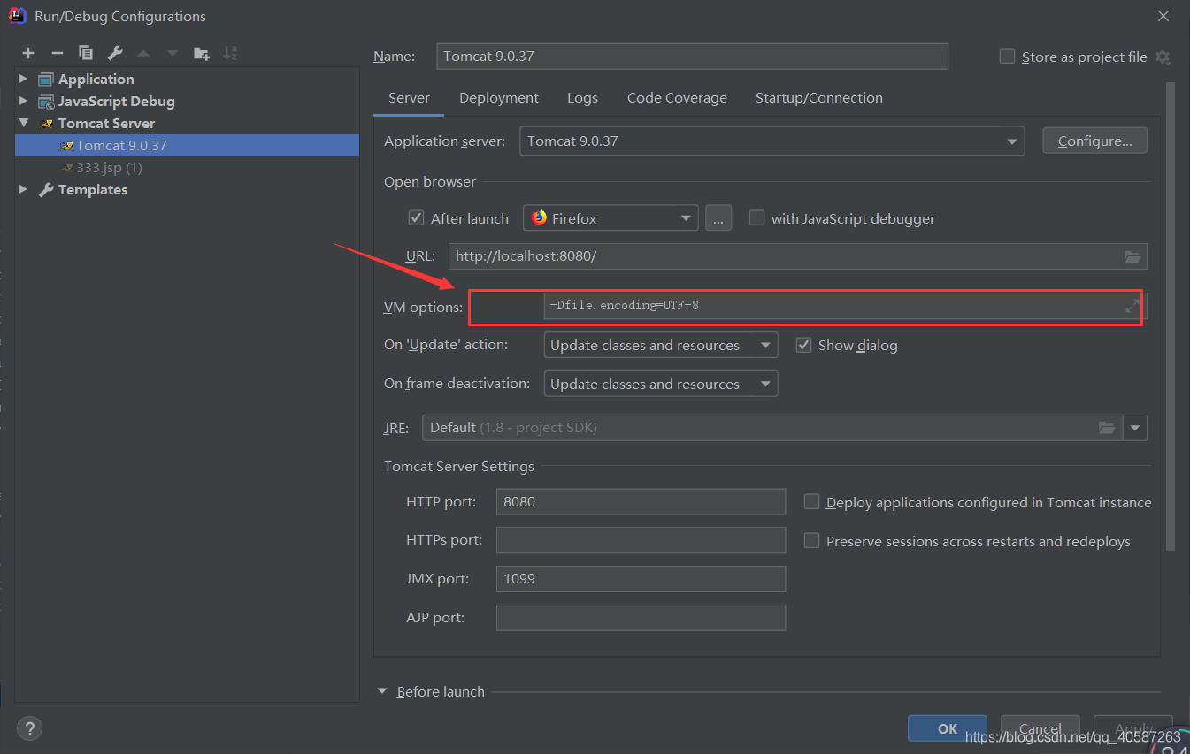Sort configurations alphabetically icon
1190x754 pixels.
pos(230,53)
